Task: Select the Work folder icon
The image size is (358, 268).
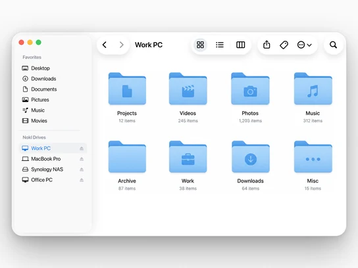Action: tap(188, 157)
